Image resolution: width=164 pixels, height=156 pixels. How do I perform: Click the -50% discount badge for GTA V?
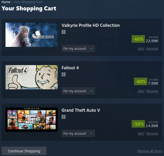tap(138, 124)
